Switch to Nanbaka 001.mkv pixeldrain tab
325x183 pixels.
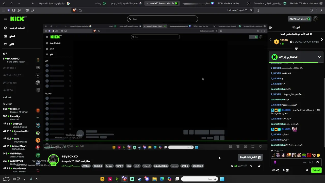coord(306,3)
